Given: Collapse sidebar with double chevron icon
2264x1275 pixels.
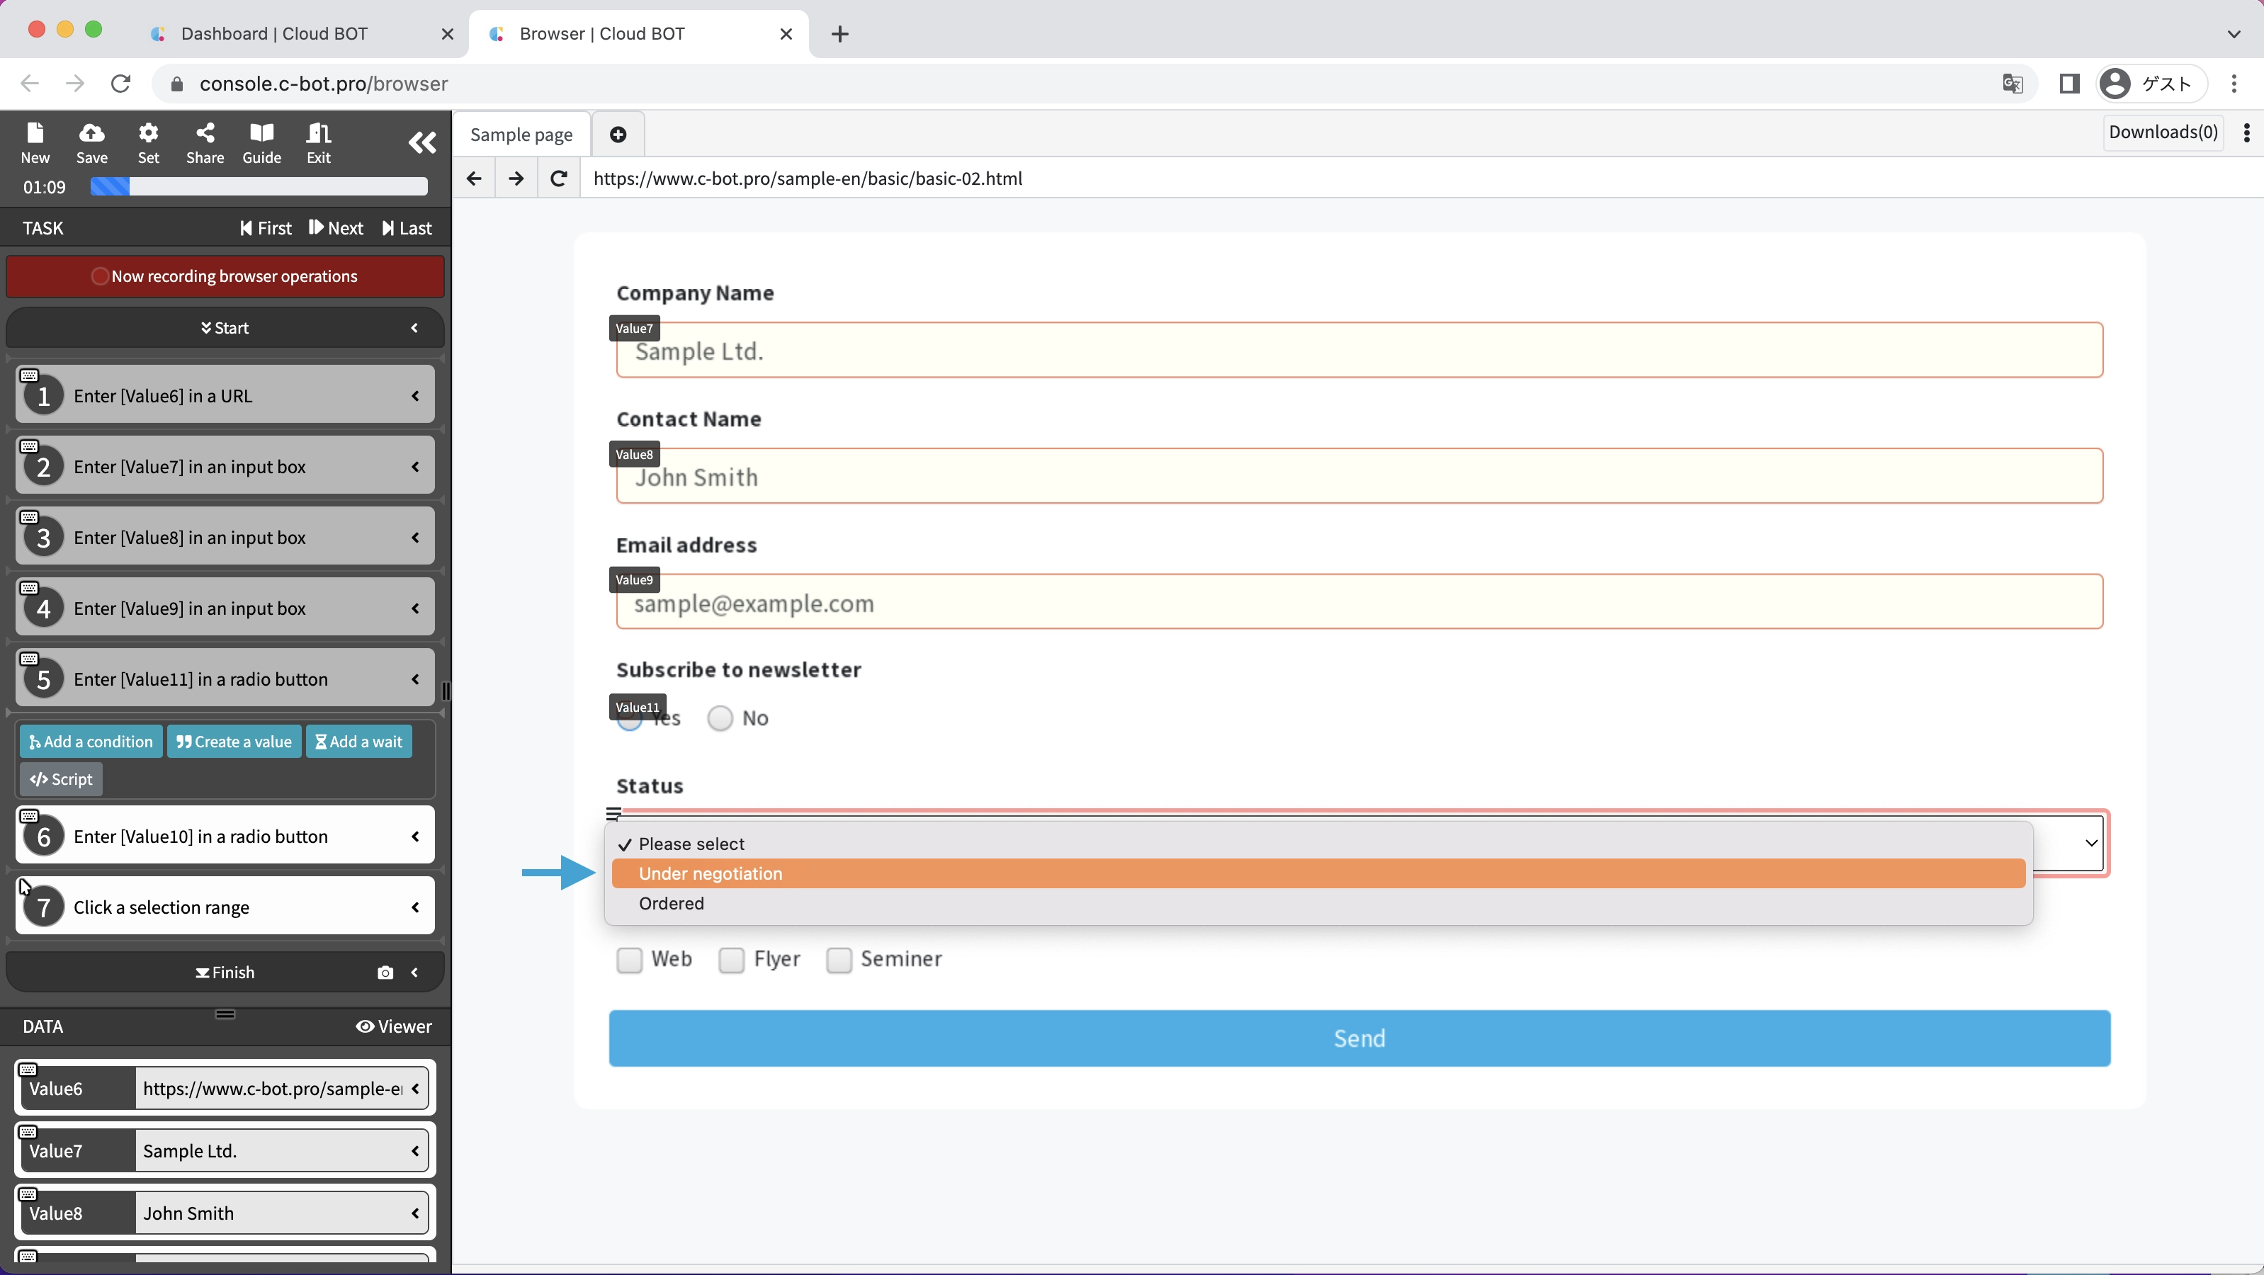Looking at the screenshot, I should (422, 142).
